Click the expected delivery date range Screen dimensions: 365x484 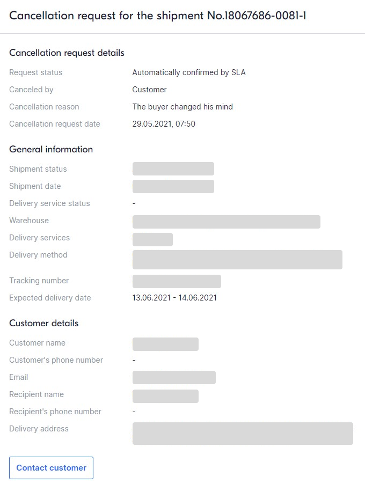174,298
